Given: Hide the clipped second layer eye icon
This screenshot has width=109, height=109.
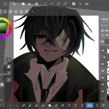Looking at the screenshot, I should [104, 57].
